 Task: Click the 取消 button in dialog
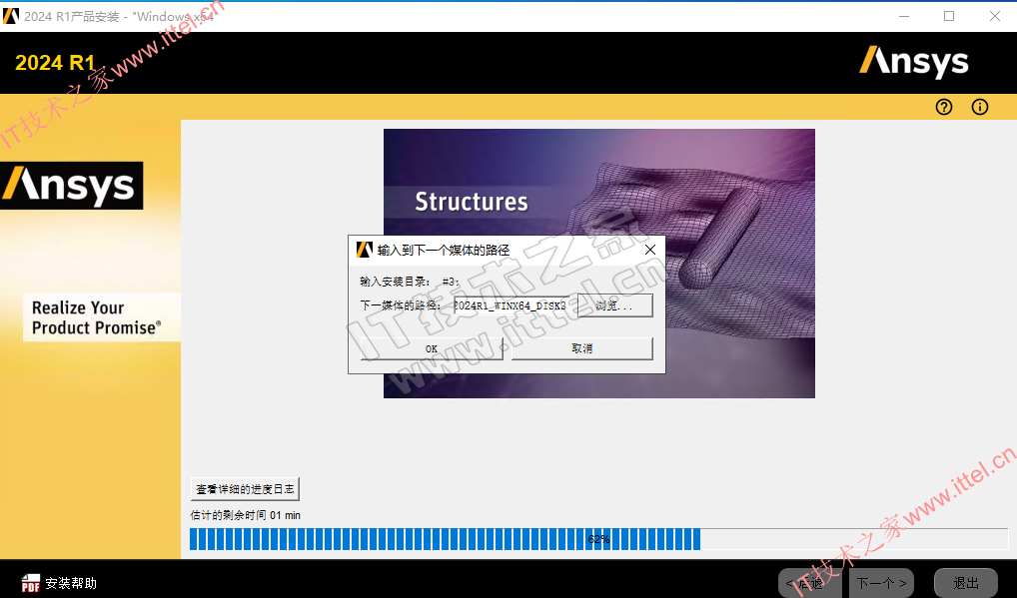coord(581,348)
